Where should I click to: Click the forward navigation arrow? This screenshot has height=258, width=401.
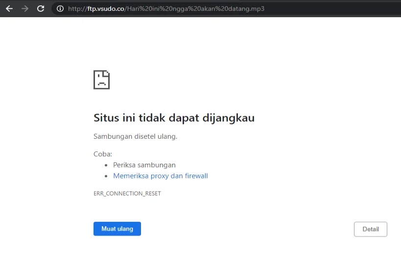coord(25,9)
